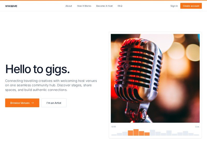Select the I'm an Artist button
The image size is (207, 155).
coord(54,103)
